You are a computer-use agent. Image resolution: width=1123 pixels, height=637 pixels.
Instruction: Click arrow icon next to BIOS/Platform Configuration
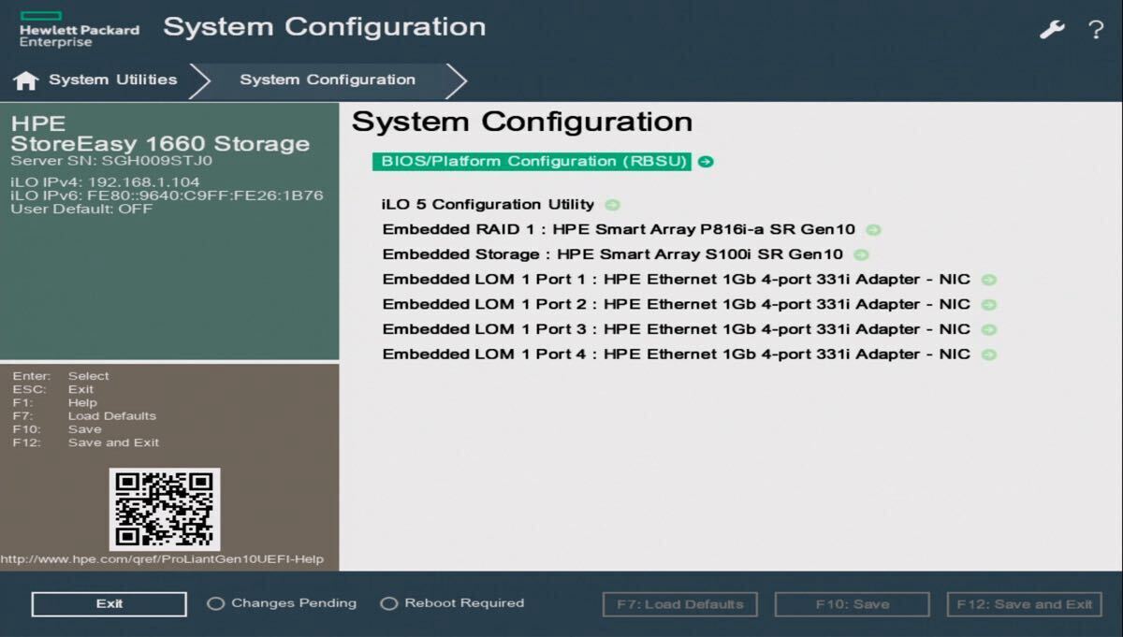click(x=706, y=162)
